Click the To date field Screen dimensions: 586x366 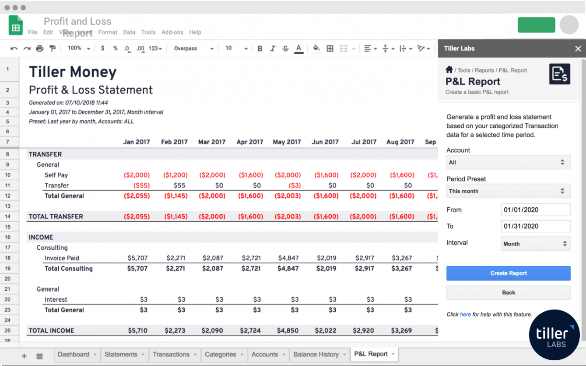coord(536,226)
